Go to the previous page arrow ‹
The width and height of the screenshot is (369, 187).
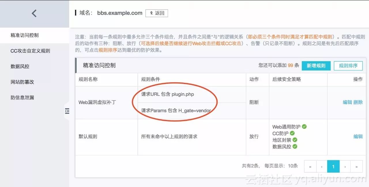point(321,167)
